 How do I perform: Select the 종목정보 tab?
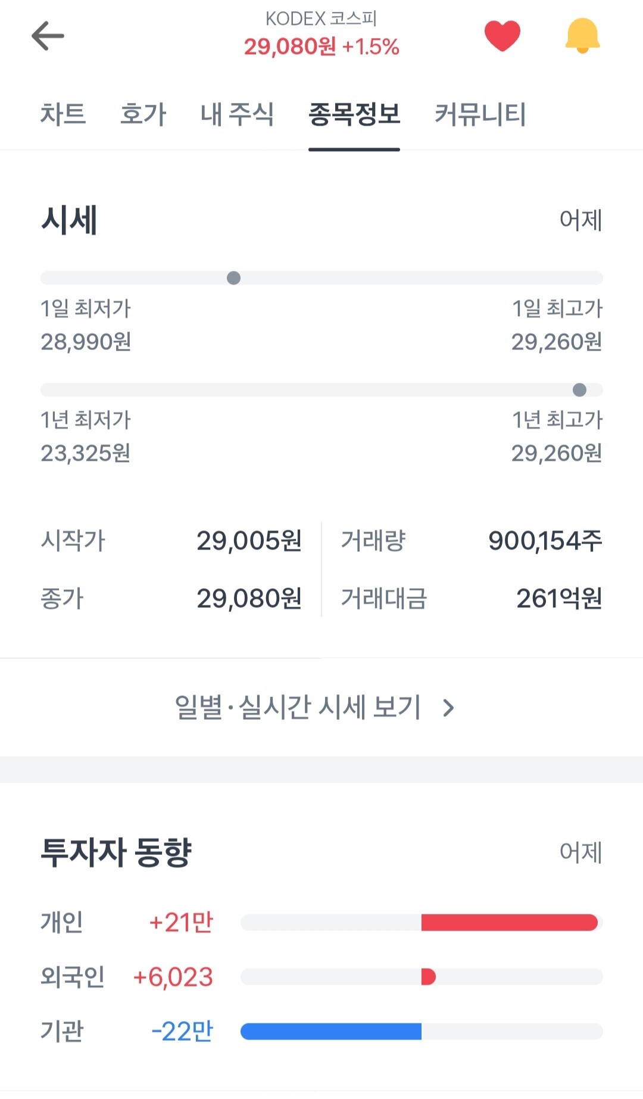(x=354, y=114)
